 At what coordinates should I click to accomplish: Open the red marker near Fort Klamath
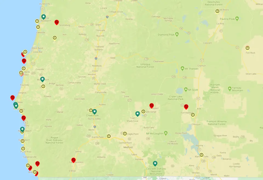click(x=186, y=107)
